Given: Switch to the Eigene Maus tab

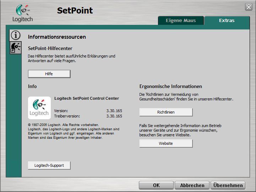Looking at the screenshot, I should (x=181, y=21).
